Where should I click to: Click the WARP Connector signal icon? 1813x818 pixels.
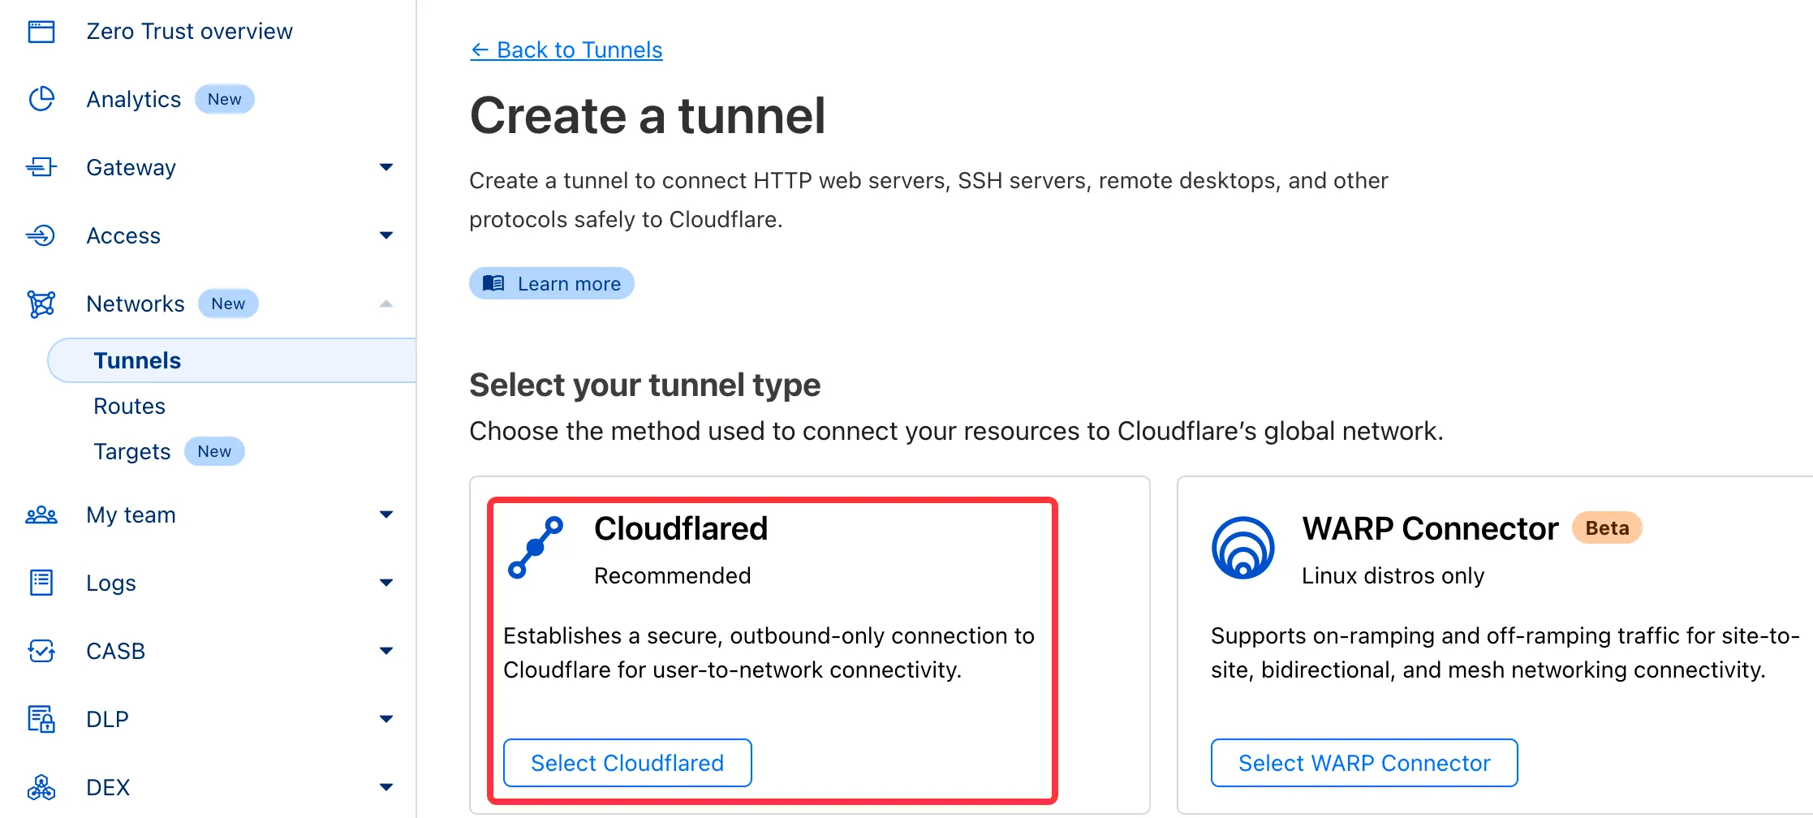coord(1242,548)
